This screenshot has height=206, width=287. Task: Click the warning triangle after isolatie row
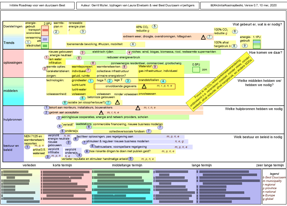(x=117, y=102)
